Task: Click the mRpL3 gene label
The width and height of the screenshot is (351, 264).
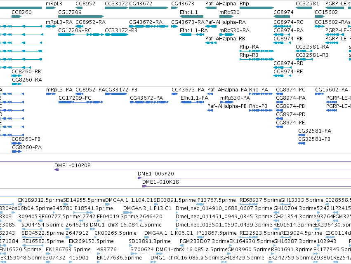Action: pos(54,4)
